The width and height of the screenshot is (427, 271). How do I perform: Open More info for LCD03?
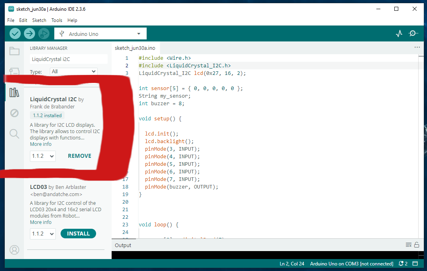pyautogui.click(x=41, y=222)
